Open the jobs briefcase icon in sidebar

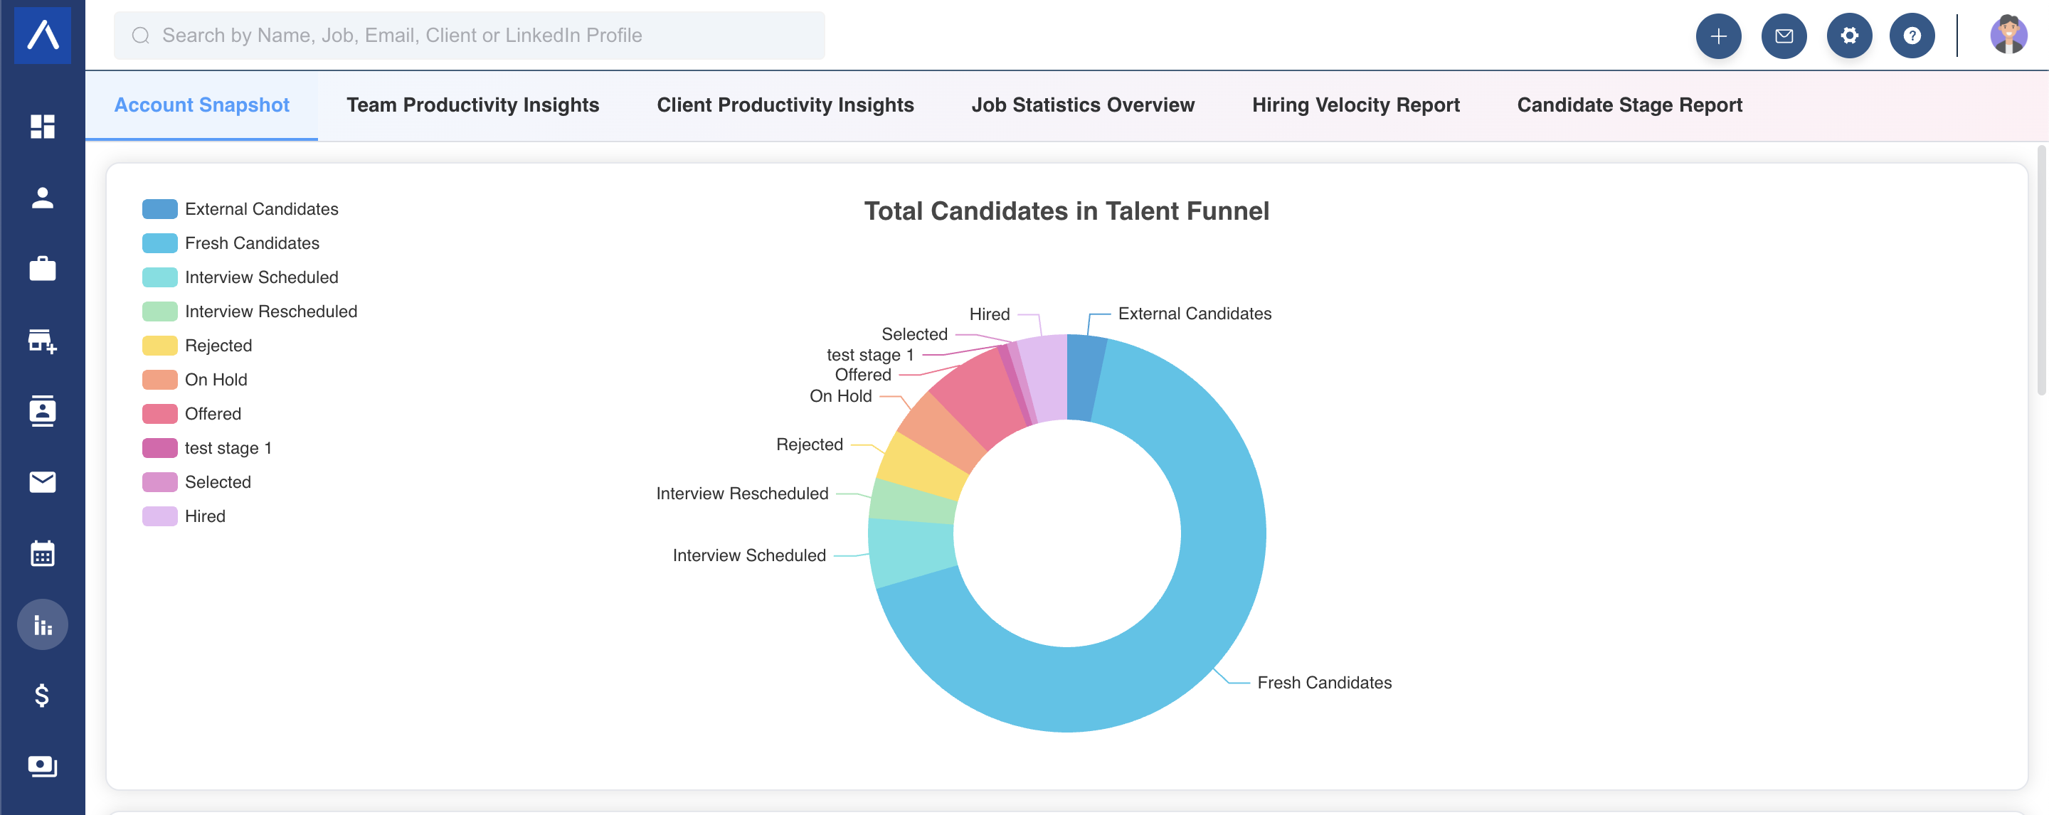42,268
